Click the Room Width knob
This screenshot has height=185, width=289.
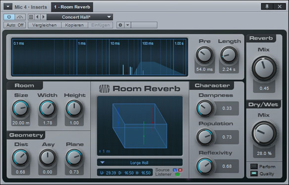point(47,109)
